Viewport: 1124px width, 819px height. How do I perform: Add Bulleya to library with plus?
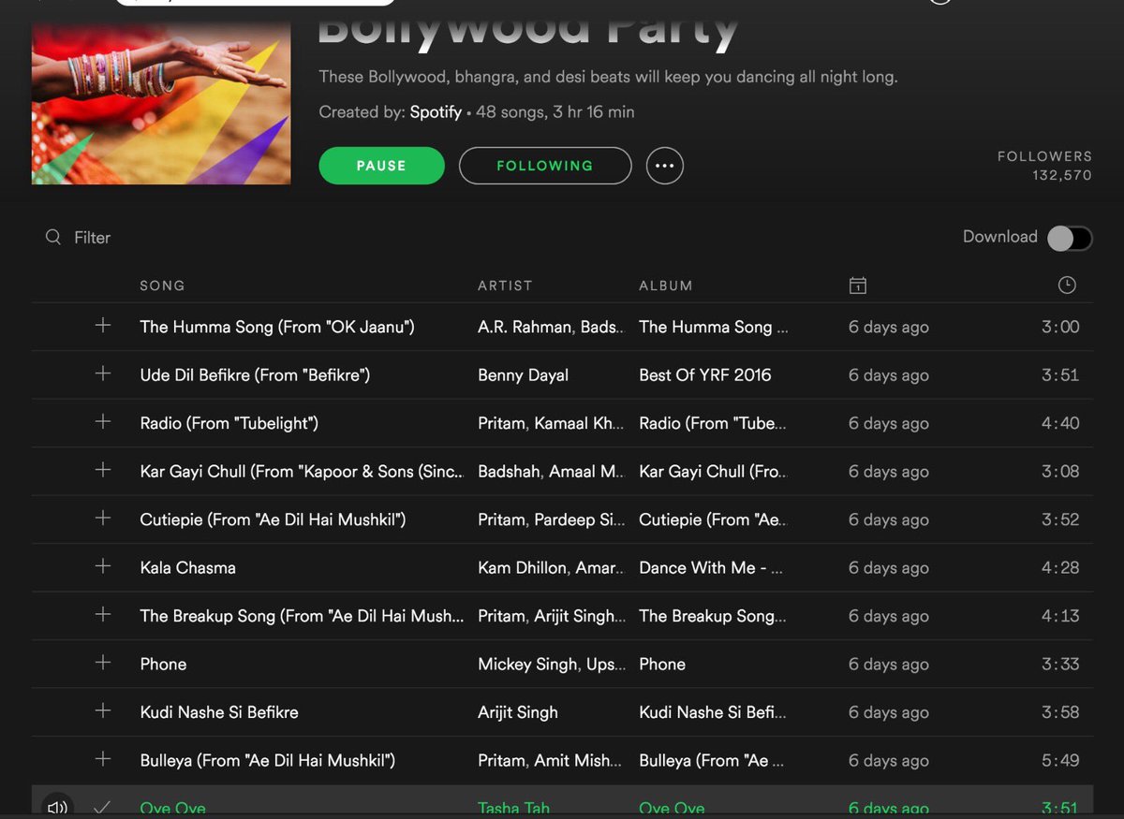pyautogui.click(x=103, y=759)
